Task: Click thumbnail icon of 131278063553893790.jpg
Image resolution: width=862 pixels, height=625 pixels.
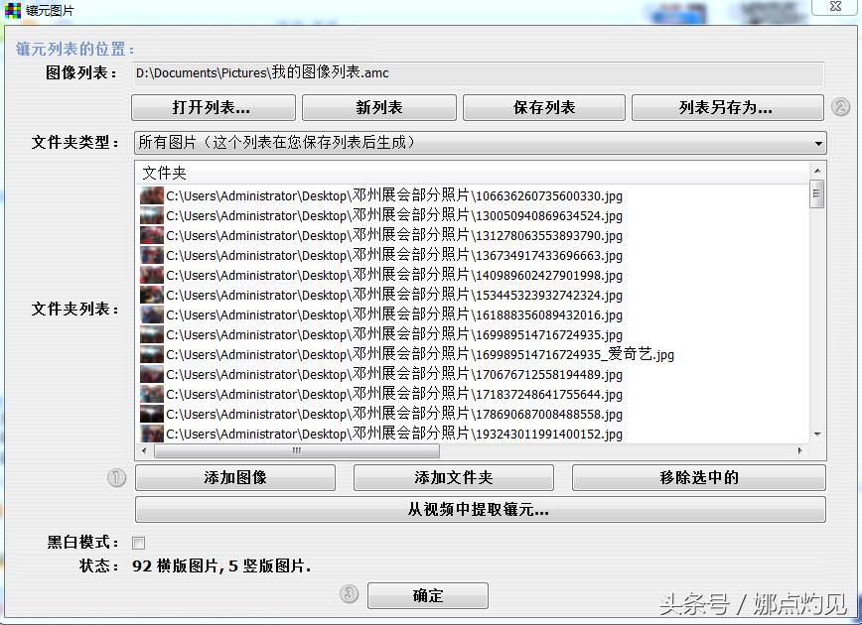Action: point(152,236)
